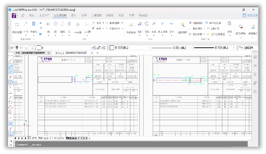266x154 pixels.
Task: Click 打开文件路径 open file path button
Action: click(216, 34)
